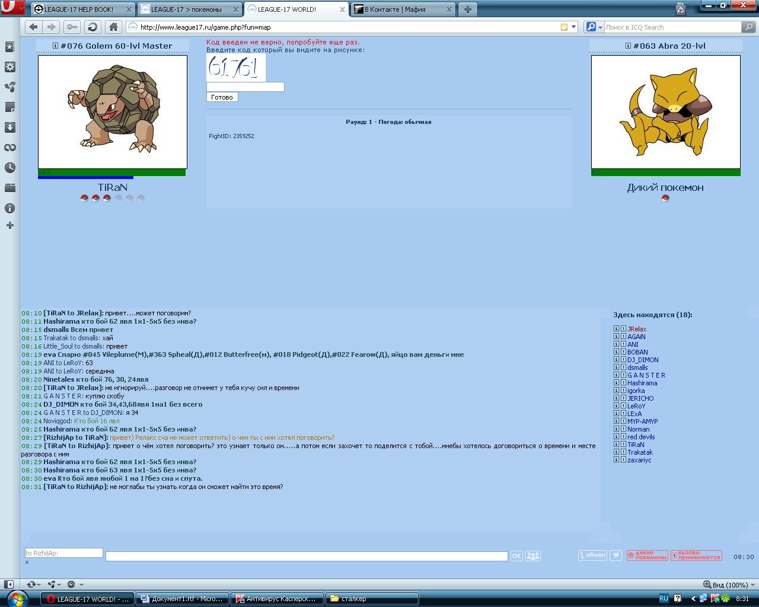Image resolution: width=759 pixels, height=607 pixels.
Task: Open Документ1.rtf Word taskbar button
Action: 183,599
